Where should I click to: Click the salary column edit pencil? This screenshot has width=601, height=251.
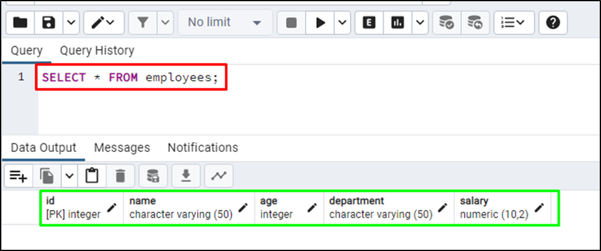(x=539, y=208)
